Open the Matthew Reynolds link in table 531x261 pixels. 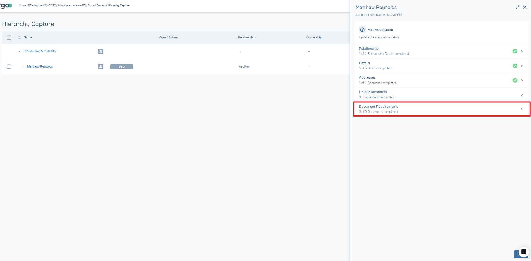tap(40, 67)
